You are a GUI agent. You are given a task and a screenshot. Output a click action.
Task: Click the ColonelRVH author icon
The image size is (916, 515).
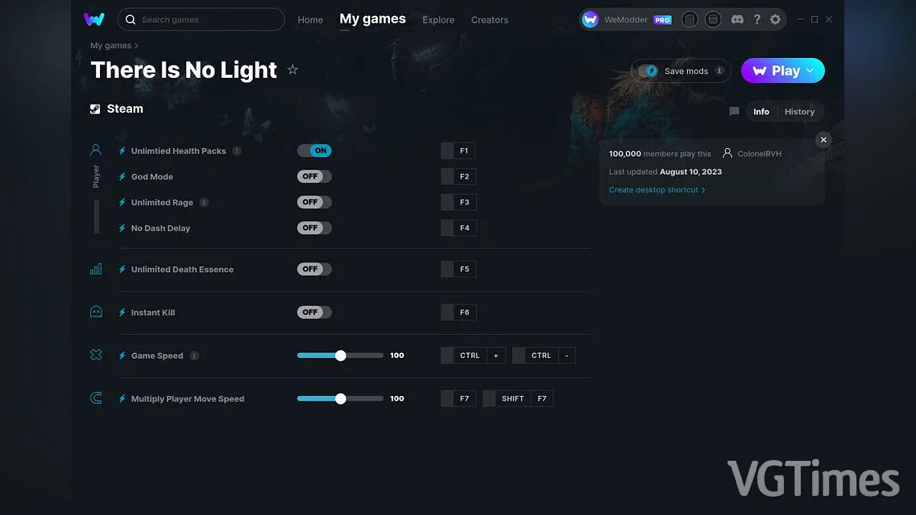pyautogui.click(x=727, y=153)
